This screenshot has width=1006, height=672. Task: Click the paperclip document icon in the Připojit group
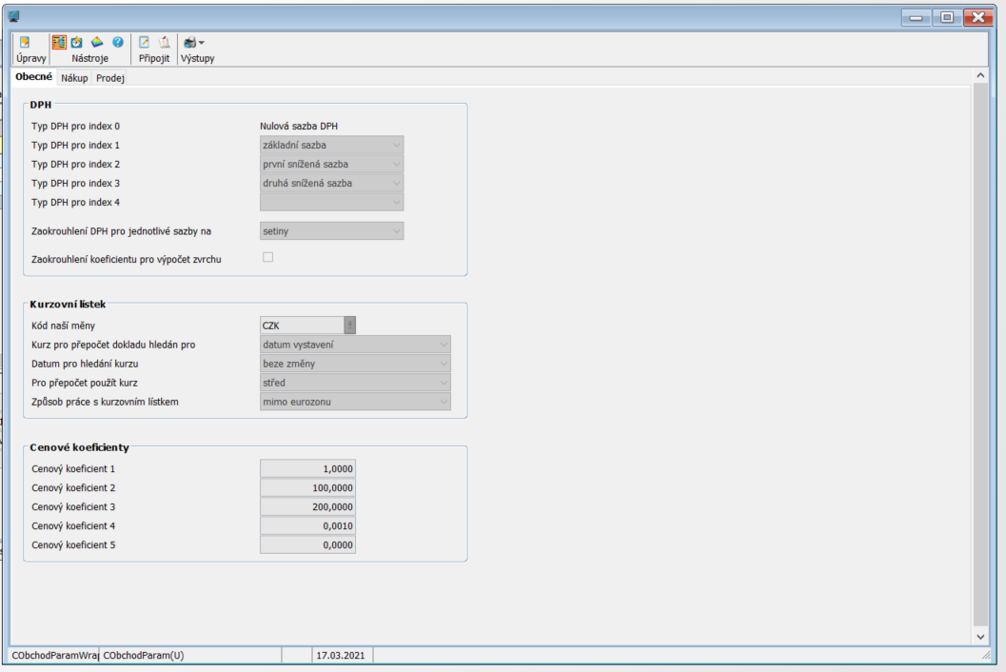pos(164,43)
